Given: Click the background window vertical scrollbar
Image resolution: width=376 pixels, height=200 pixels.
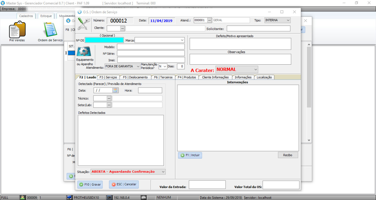Looking at the screenshot, I should coord(309,92).
